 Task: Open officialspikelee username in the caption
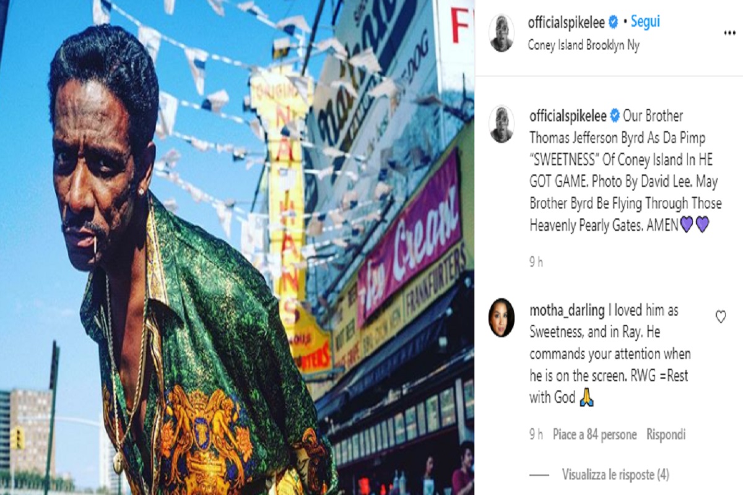(568, 116)
